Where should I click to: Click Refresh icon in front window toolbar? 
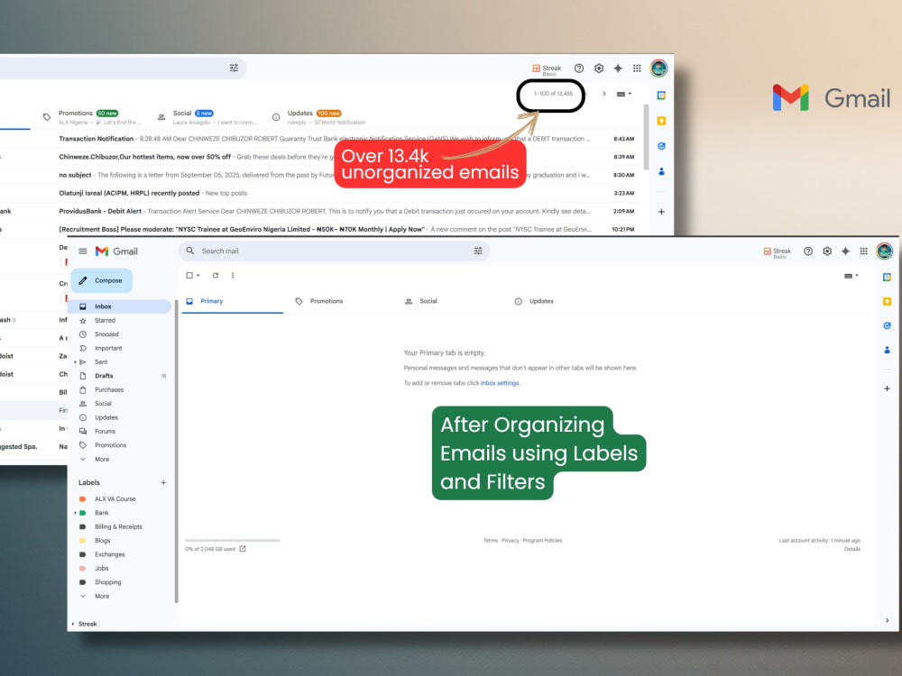(x=216, y=275)
